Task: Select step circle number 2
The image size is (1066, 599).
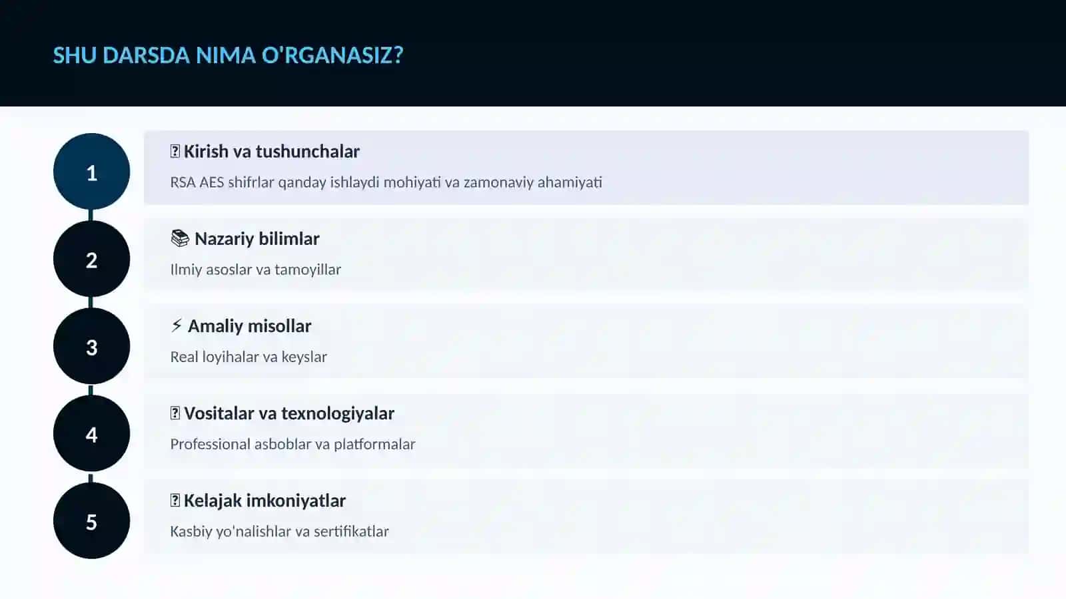Action: point(92,259)
